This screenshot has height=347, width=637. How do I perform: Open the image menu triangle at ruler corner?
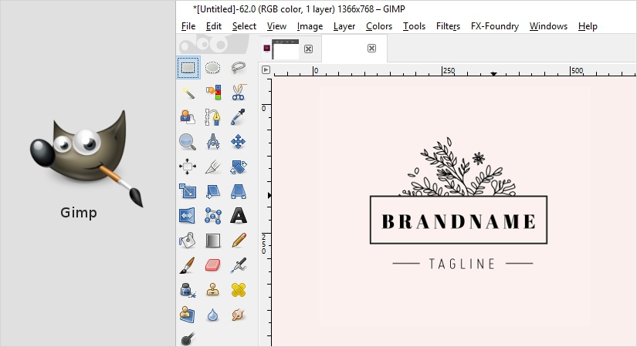point(266,69)
